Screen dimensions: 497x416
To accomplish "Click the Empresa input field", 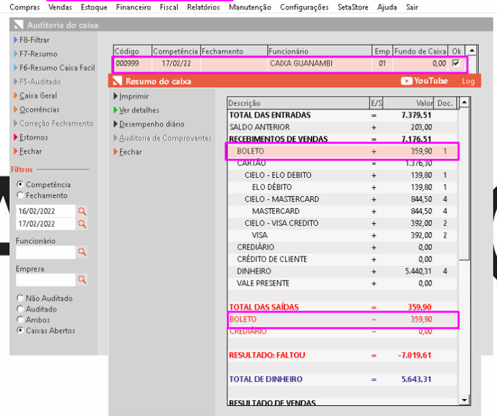I will [46, 281].
